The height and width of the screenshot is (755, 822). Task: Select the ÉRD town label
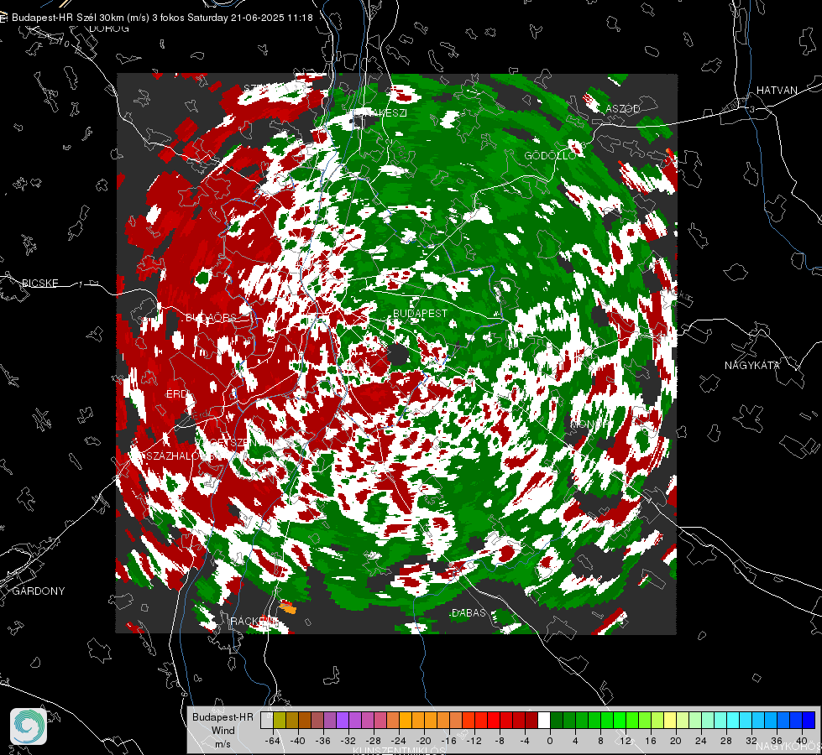click(176, 394)
